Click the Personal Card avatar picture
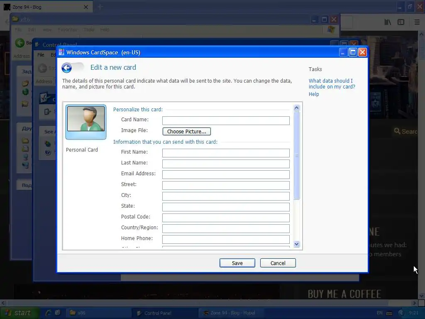Screen dimensions: 425x319 [x=86, y=119]
